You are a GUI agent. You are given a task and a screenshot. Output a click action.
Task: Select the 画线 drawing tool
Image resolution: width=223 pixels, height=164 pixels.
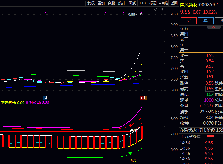coord(132,3)
